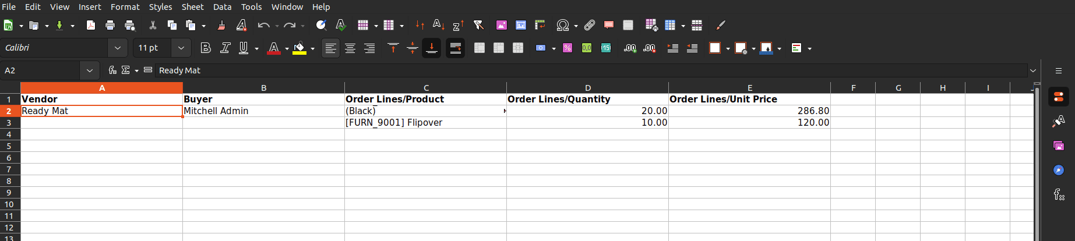1075x241 pixels.
Task: Expand the Name Box dropdown arrow
Action: [89, 70]
